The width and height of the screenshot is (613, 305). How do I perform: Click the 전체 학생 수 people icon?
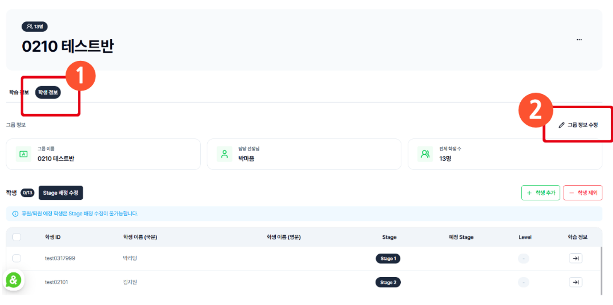(425, 154)
